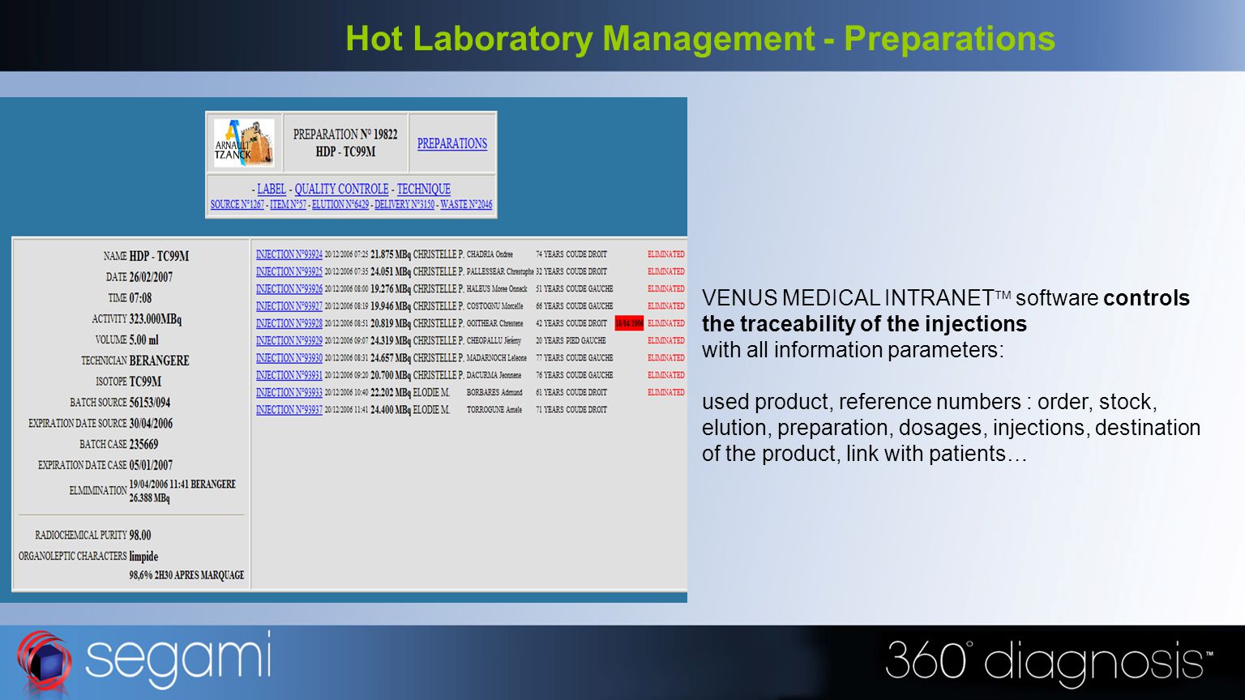Viewport: 1245px width, 700px height.
Task: Open INJECTION N°93937 record
Action: (289, 410)
